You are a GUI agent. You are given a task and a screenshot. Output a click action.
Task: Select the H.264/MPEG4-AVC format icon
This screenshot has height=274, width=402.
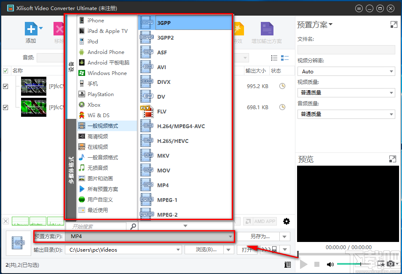tap(147, 126)
